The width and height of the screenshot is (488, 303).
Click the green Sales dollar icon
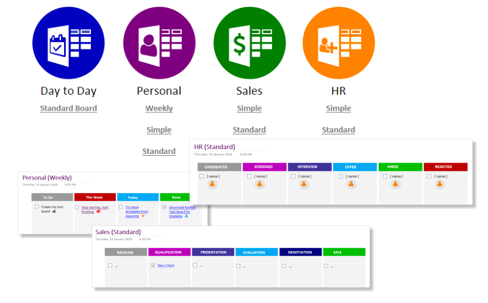point(249,43)
